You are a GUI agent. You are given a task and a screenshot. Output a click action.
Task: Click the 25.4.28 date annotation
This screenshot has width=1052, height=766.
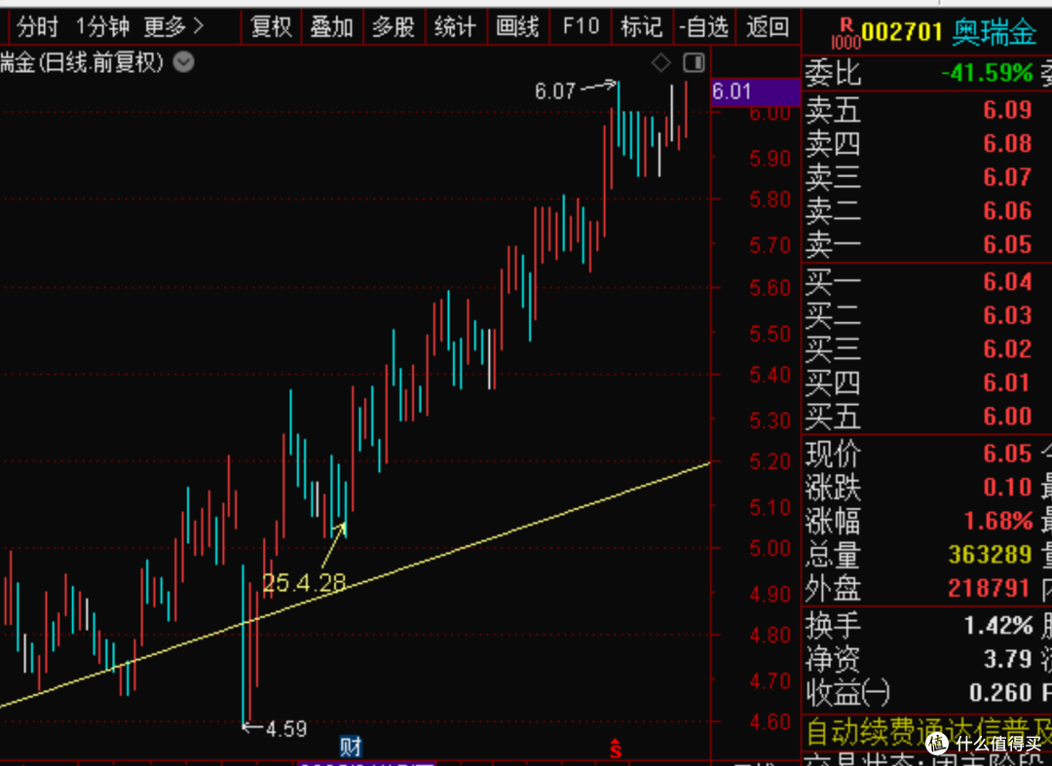(304, 583)
